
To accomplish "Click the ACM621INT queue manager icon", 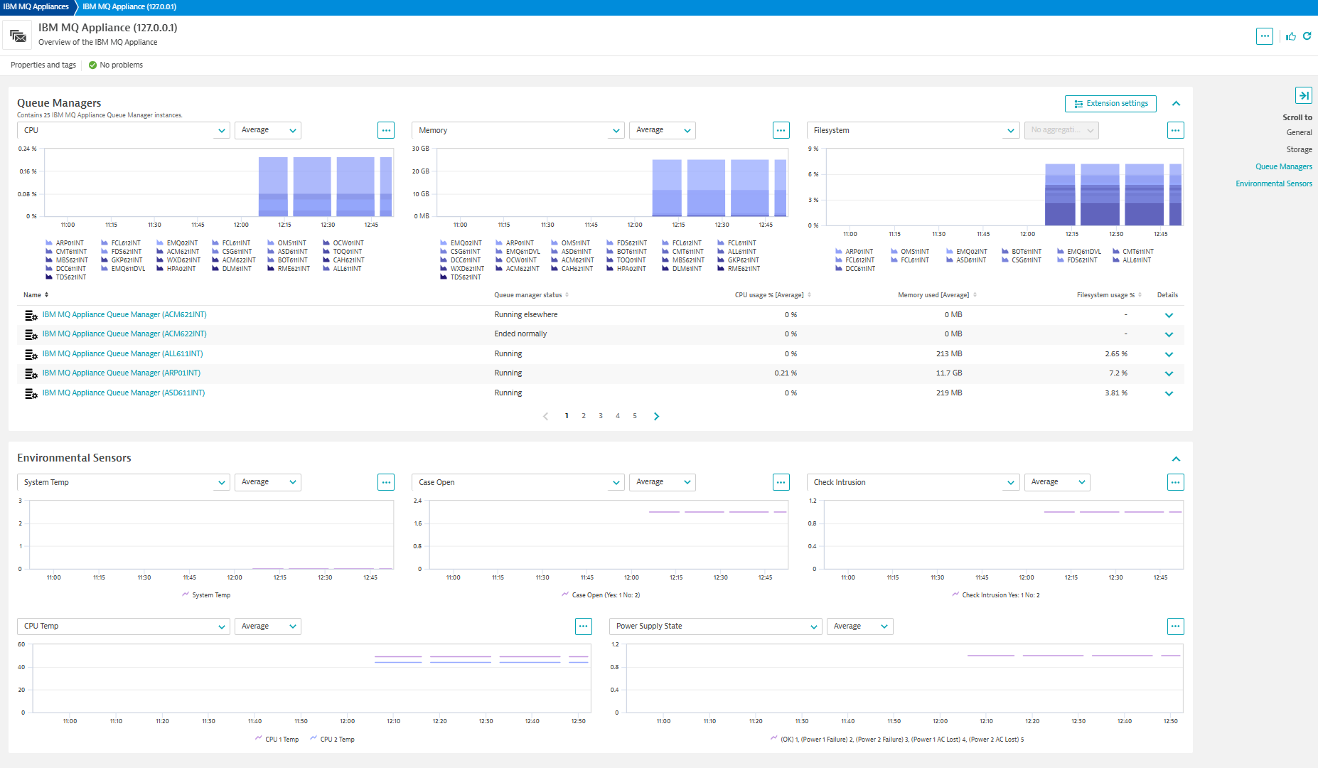I will point(31,315).
